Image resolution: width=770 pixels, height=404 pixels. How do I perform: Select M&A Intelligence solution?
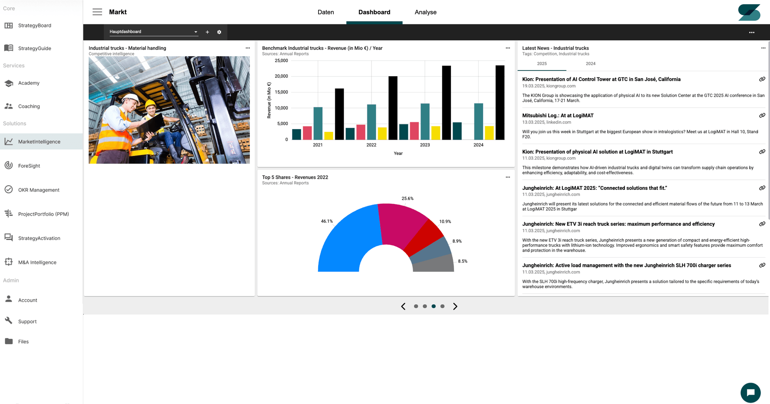coord(37,262)
